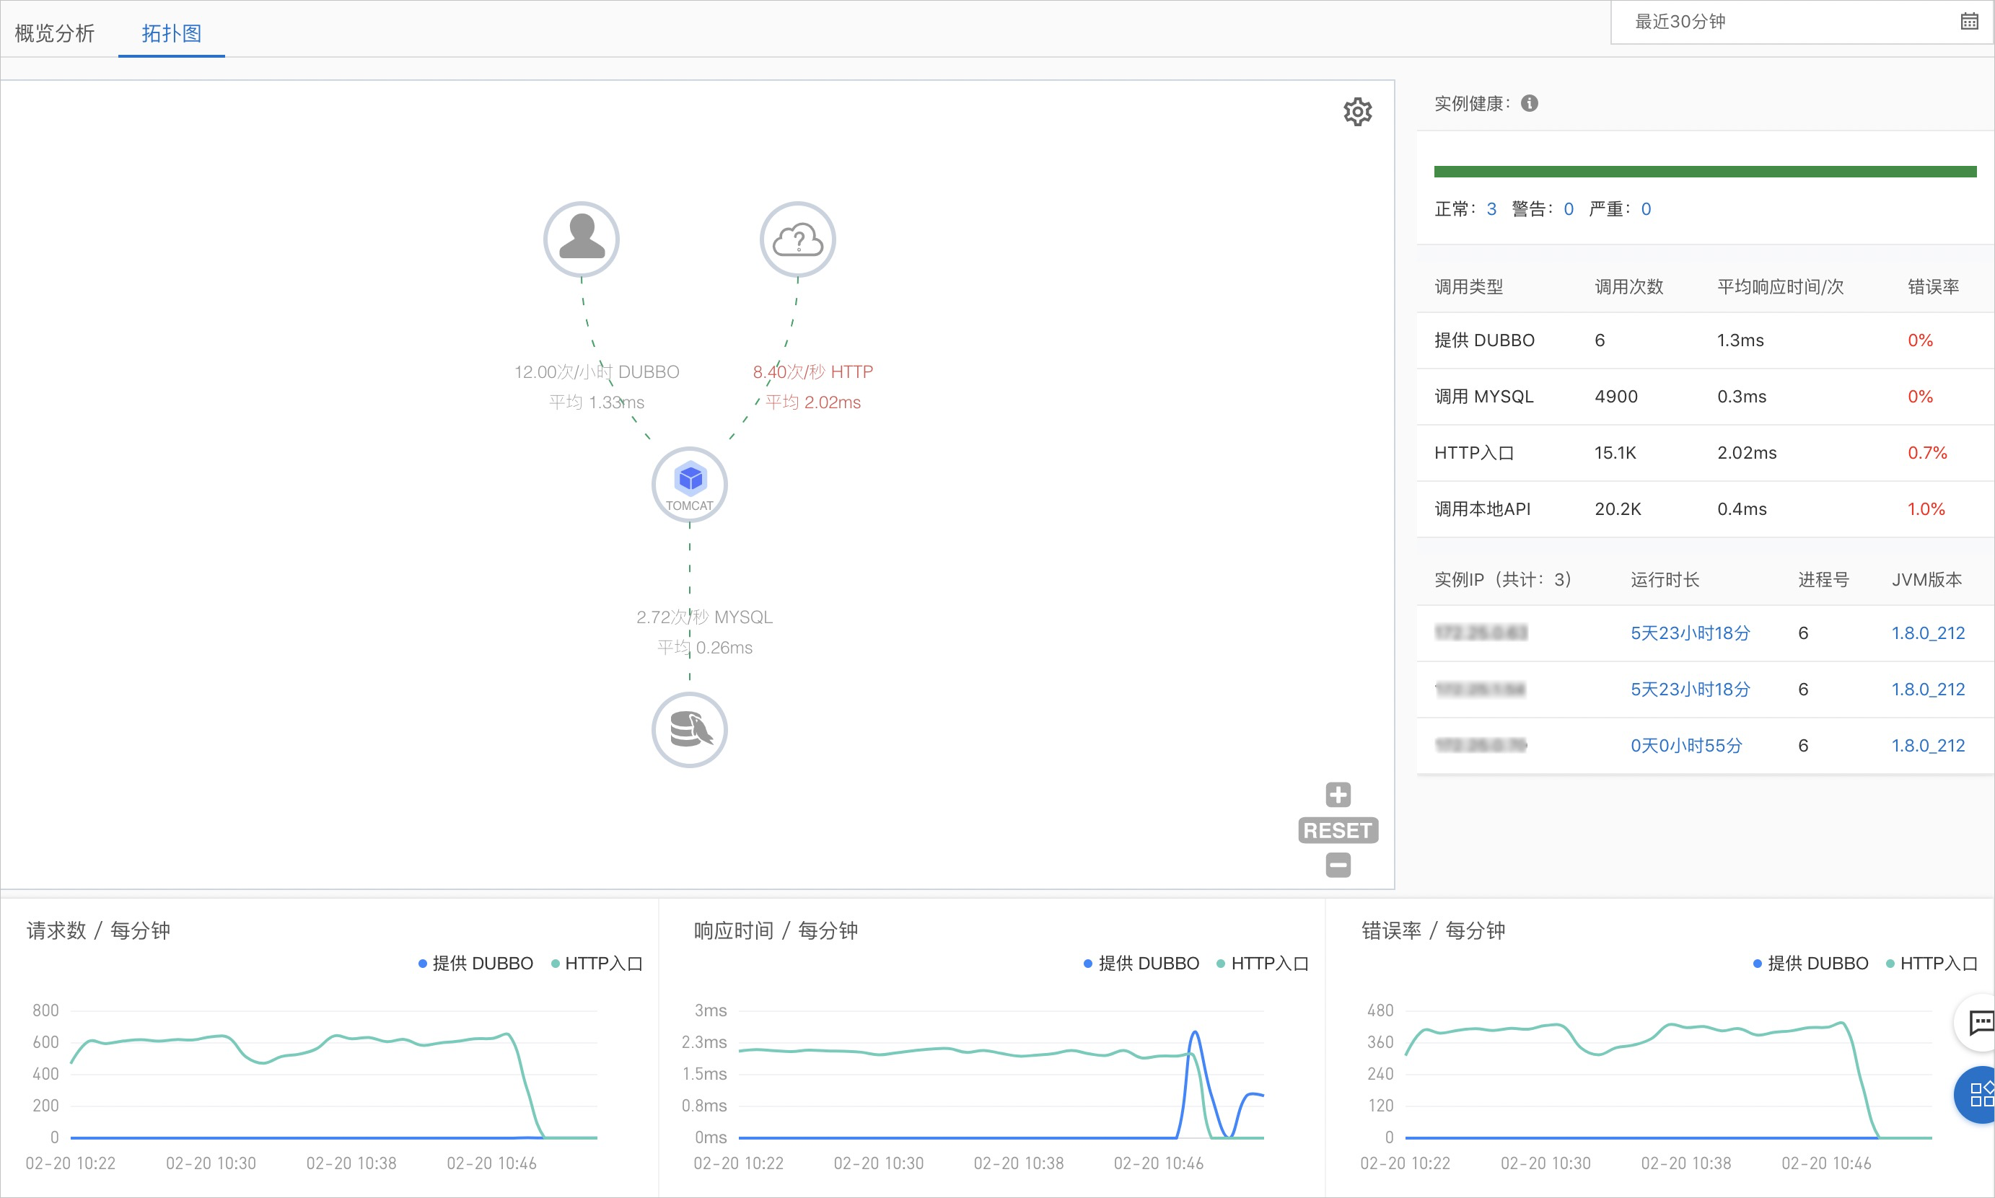This screenshot has height=1198, width=1995.
Task: Click the 调用次数 column header
Action: [x=1628, y=286]
